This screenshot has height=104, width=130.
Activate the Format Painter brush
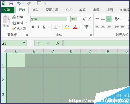[x=19, y=29]
